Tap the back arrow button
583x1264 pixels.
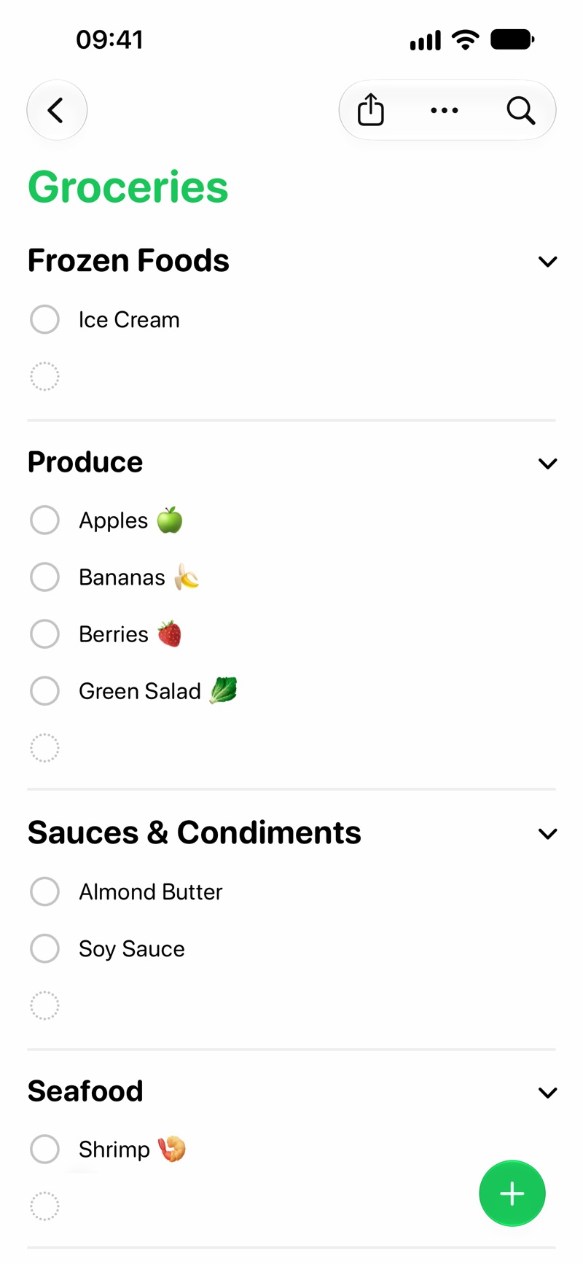57,110
